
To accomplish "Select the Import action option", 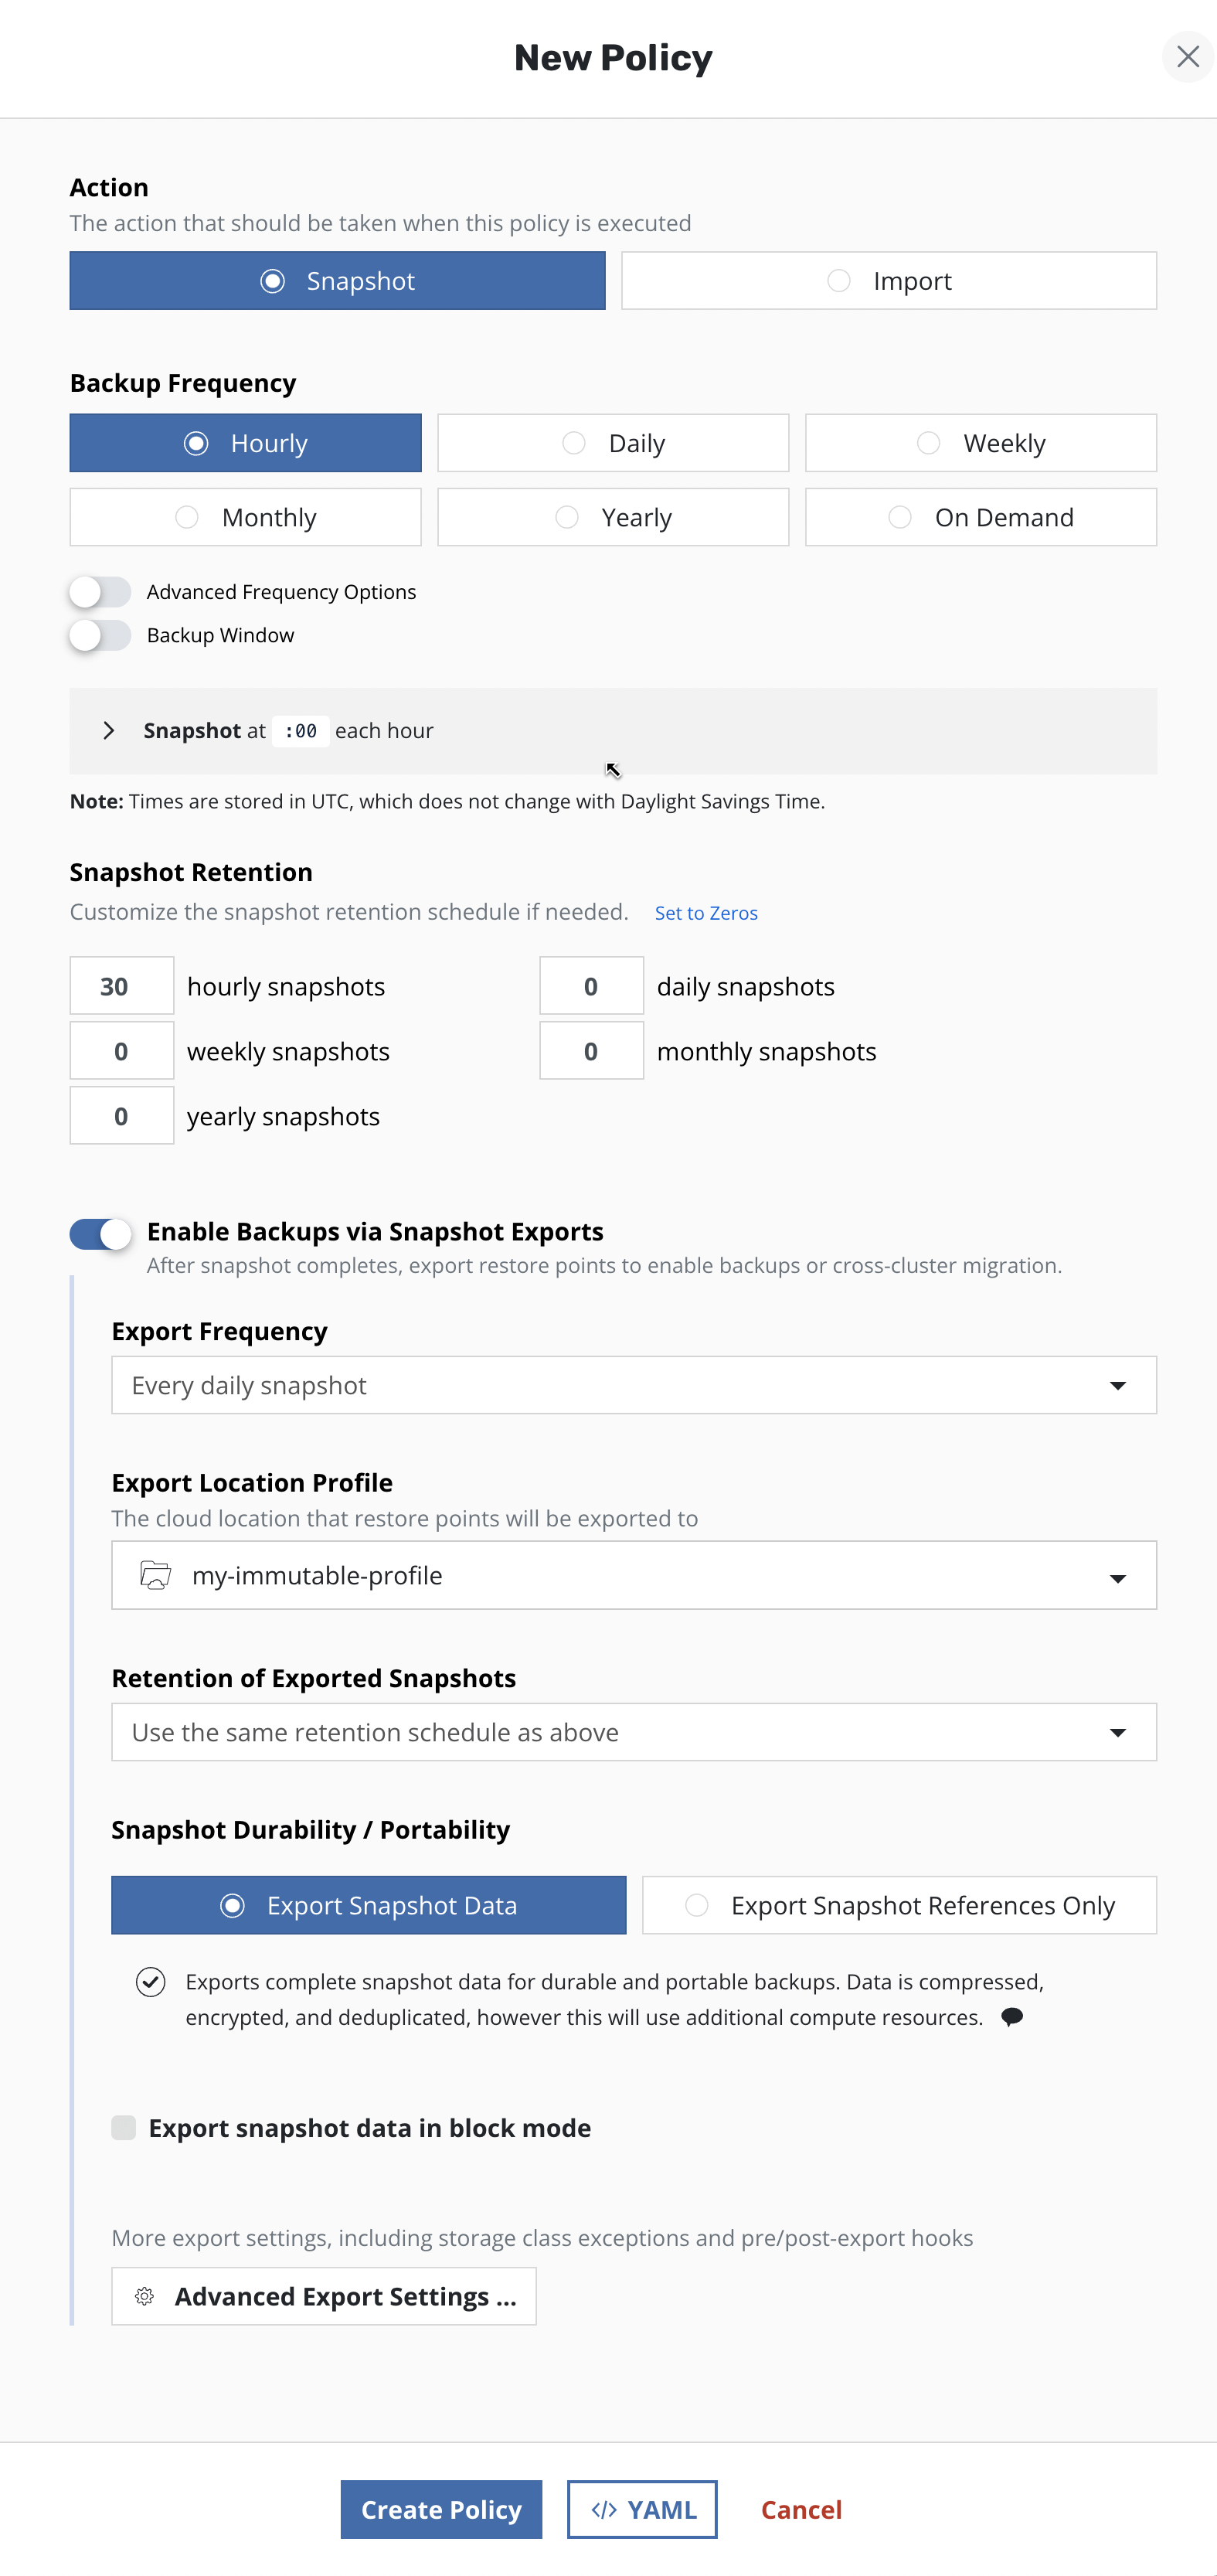I will pos(888,281).
